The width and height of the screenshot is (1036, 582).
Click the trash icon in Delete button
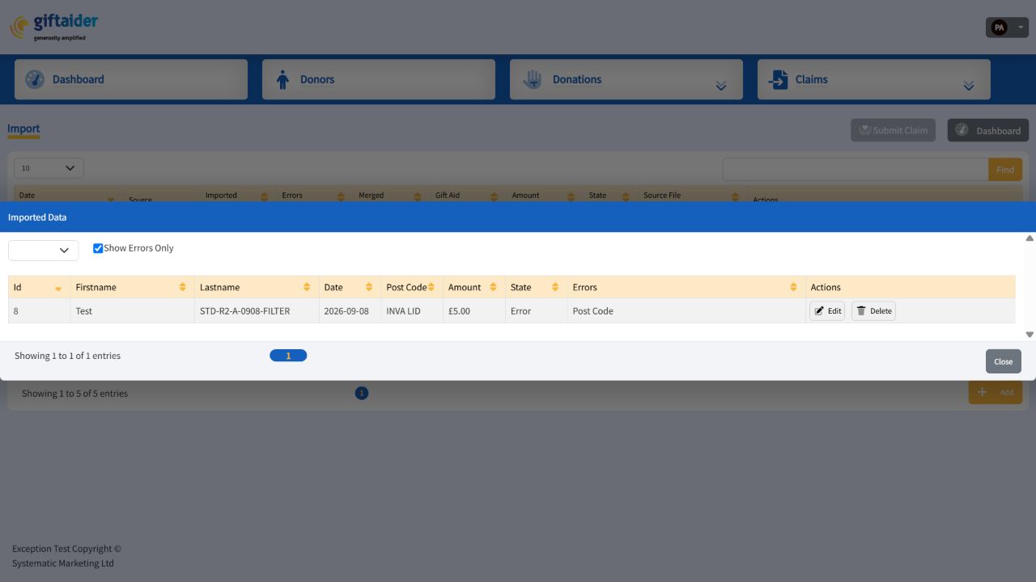point(861,311)
